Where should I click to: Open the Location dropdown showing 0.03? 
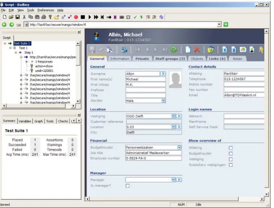[x=173, y=127]
